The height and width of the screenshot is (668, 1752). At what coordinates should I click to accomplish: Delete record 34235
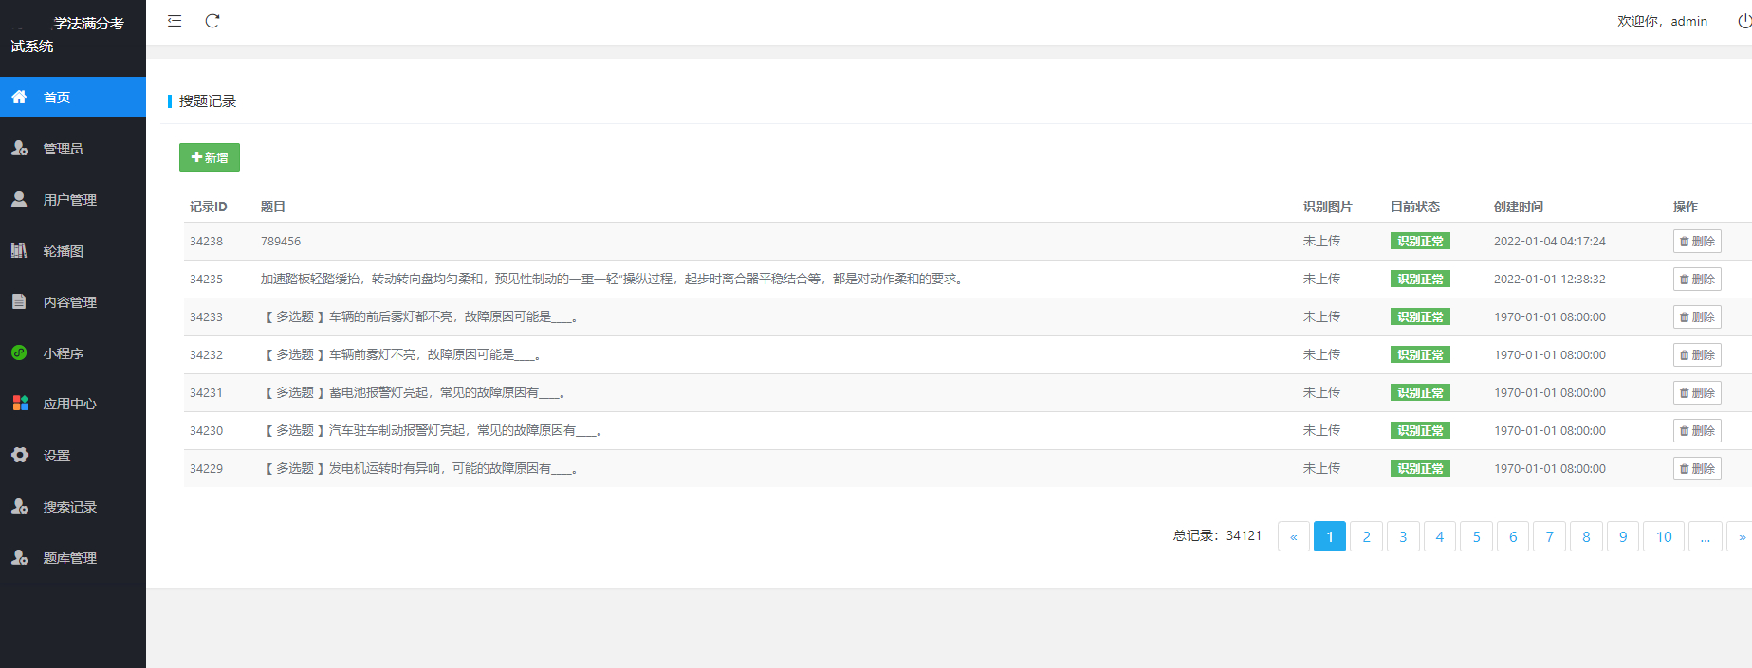tap(1697, 280)
